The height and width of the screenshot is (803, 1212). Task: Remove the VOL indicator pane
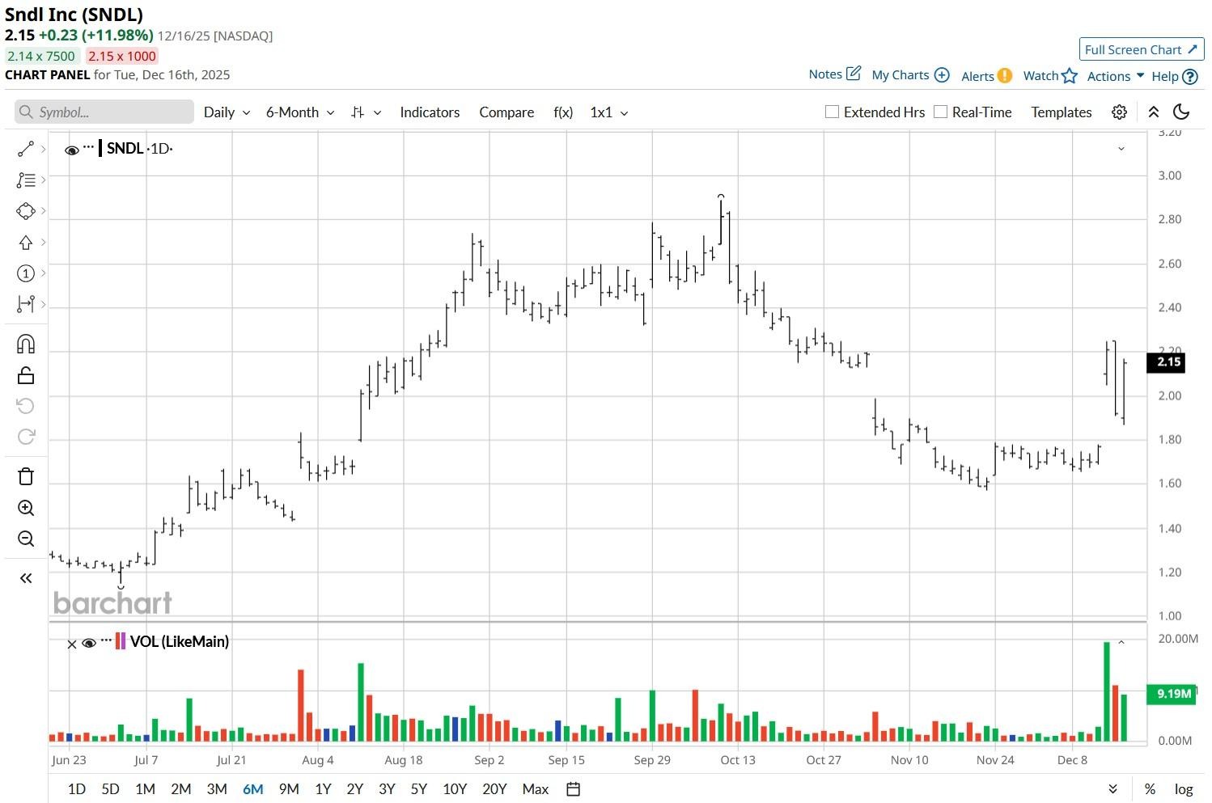point(72,644)
